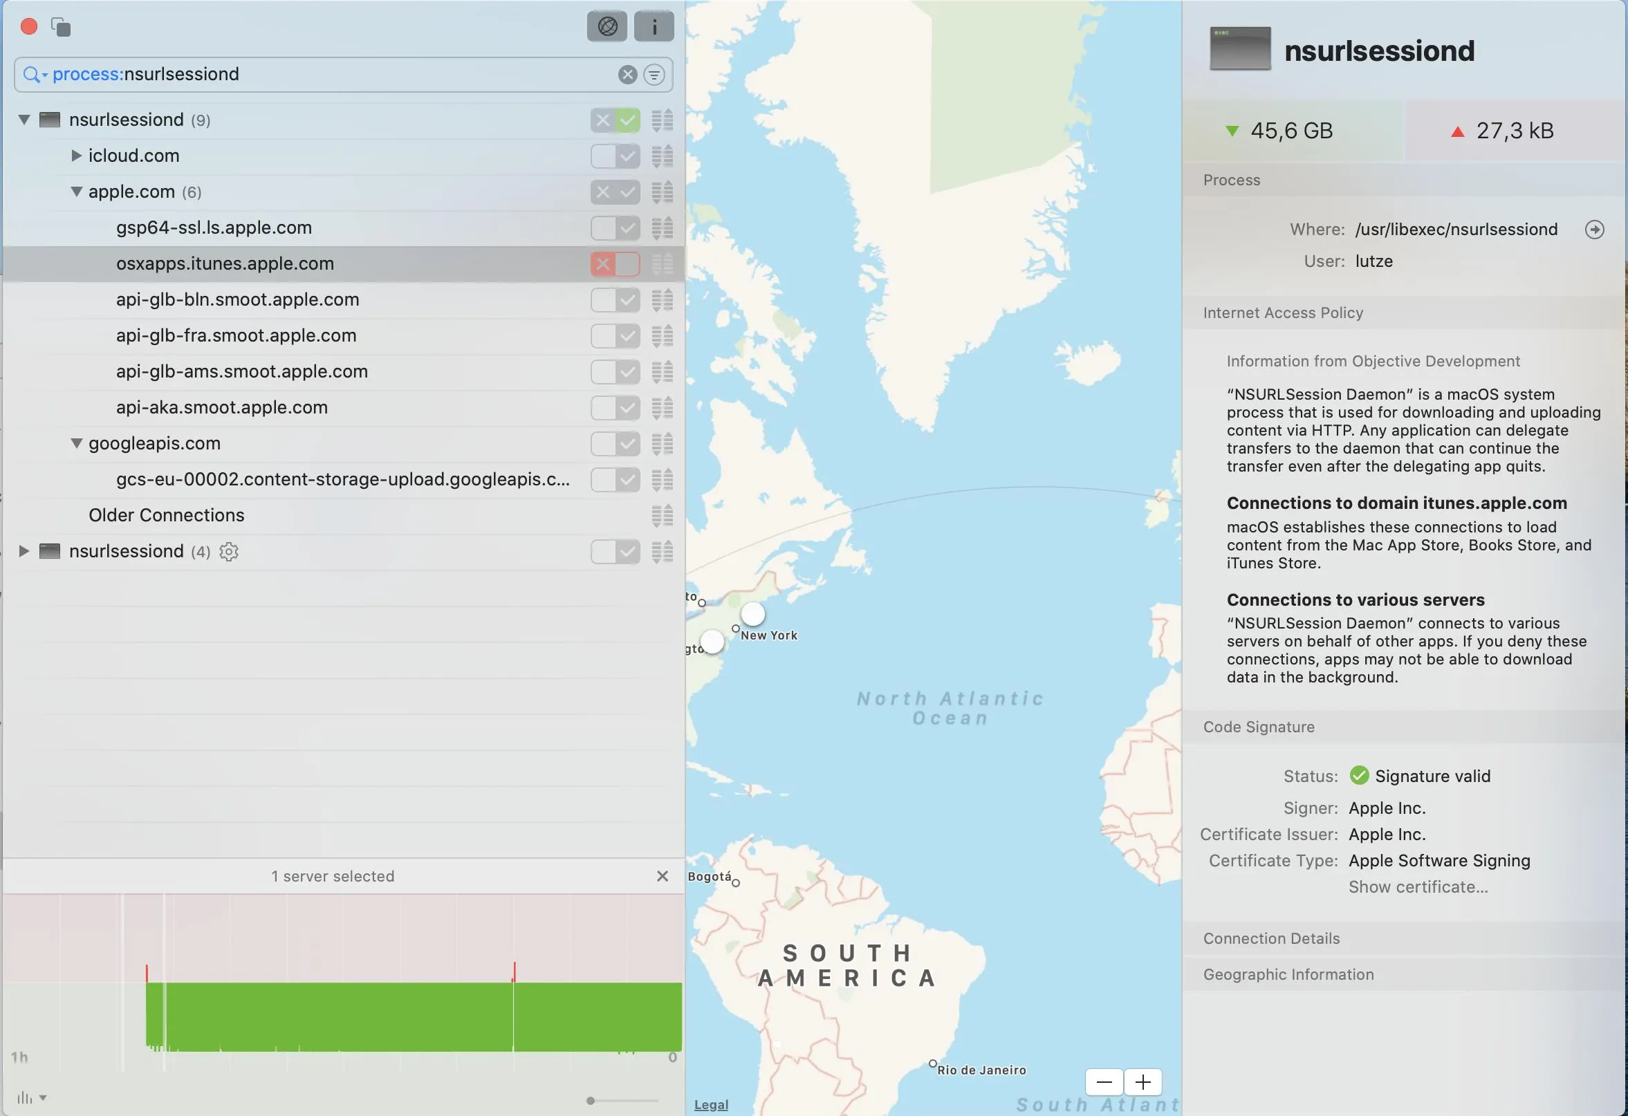Toggle allow/deny rule for osxapps.itunes.apple.com
This screenshot has width=1628, height=1116.
click(x=614, y=264)
